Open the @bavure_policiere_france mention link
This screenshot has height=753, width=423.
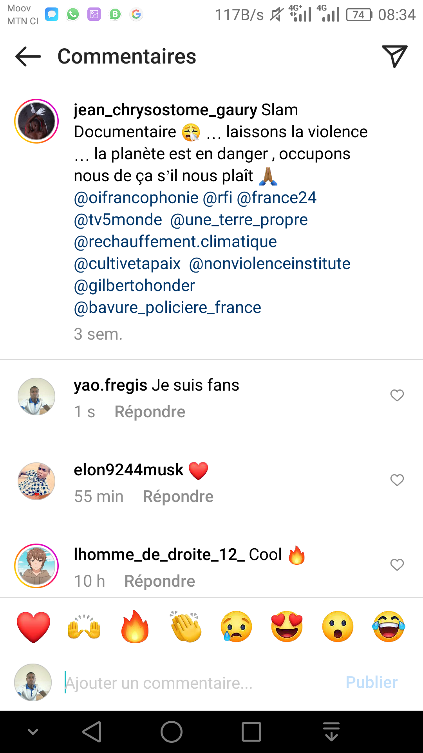tap(167, 307)
